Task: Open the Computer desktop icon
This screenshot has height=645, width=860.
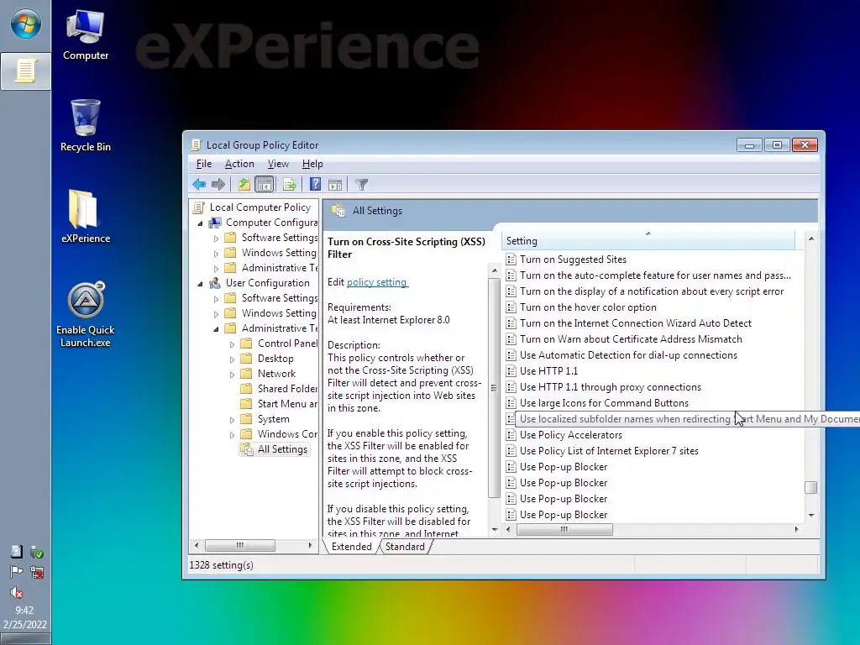Action: pyautogui.click(x=86, y=35)
